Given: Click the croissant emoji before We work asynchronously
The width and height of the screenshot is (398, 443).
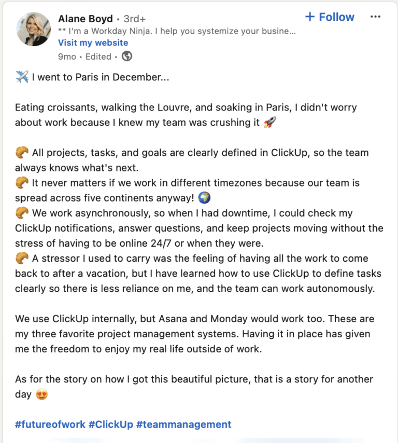Looking at the screenshot, I should click(x=22, y=213).
